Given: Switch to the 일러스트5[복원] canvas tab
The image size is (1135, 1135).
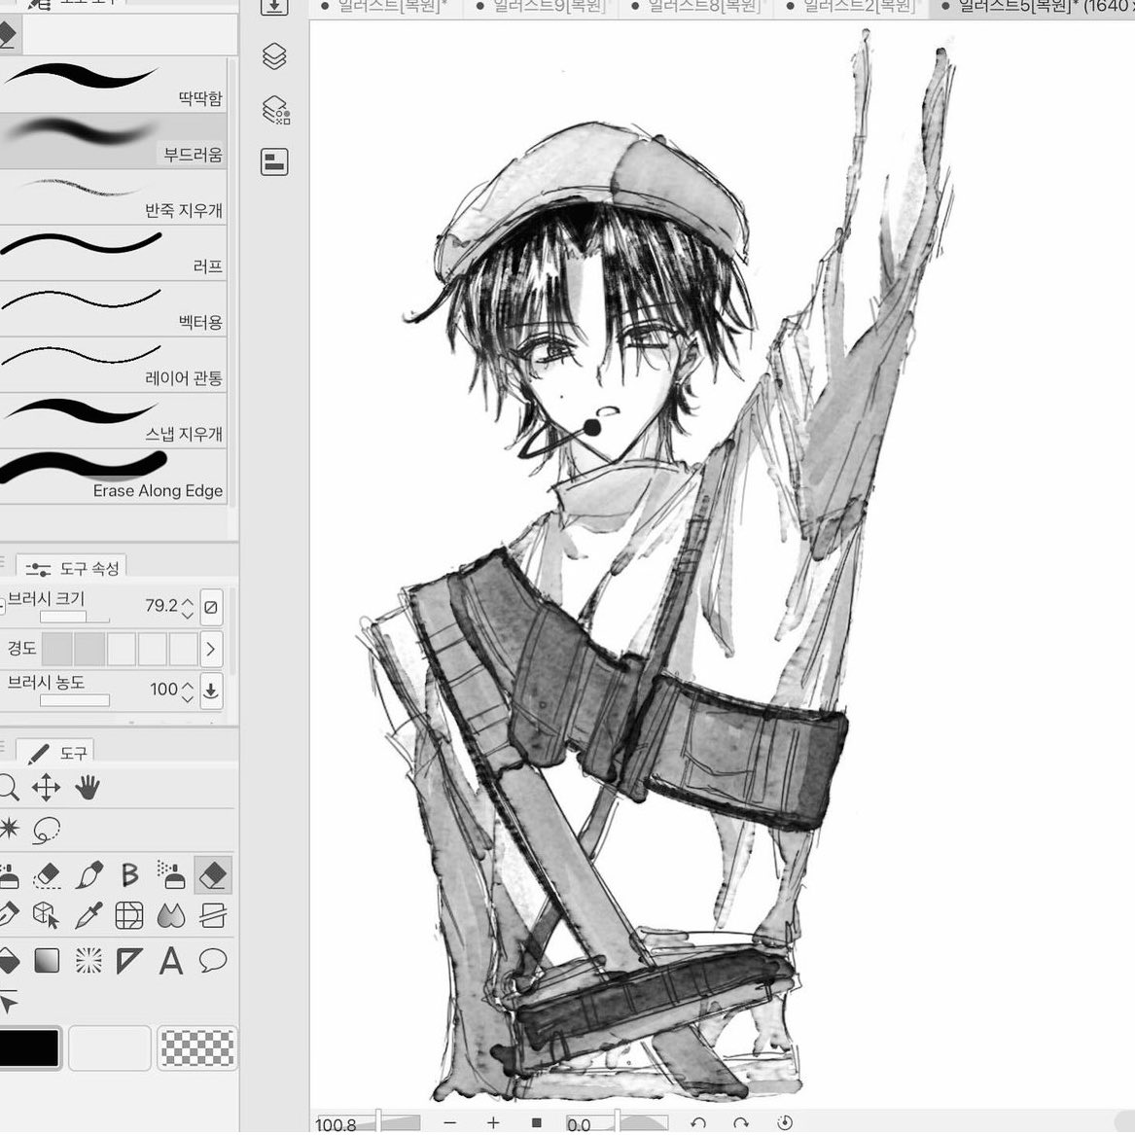Looking at the screenshot, I should click(x=1034, y=7).
